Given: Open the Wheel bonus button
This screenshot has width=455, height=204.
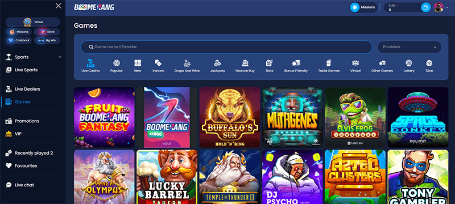Looking at the screenshot, I should point(32,22).
